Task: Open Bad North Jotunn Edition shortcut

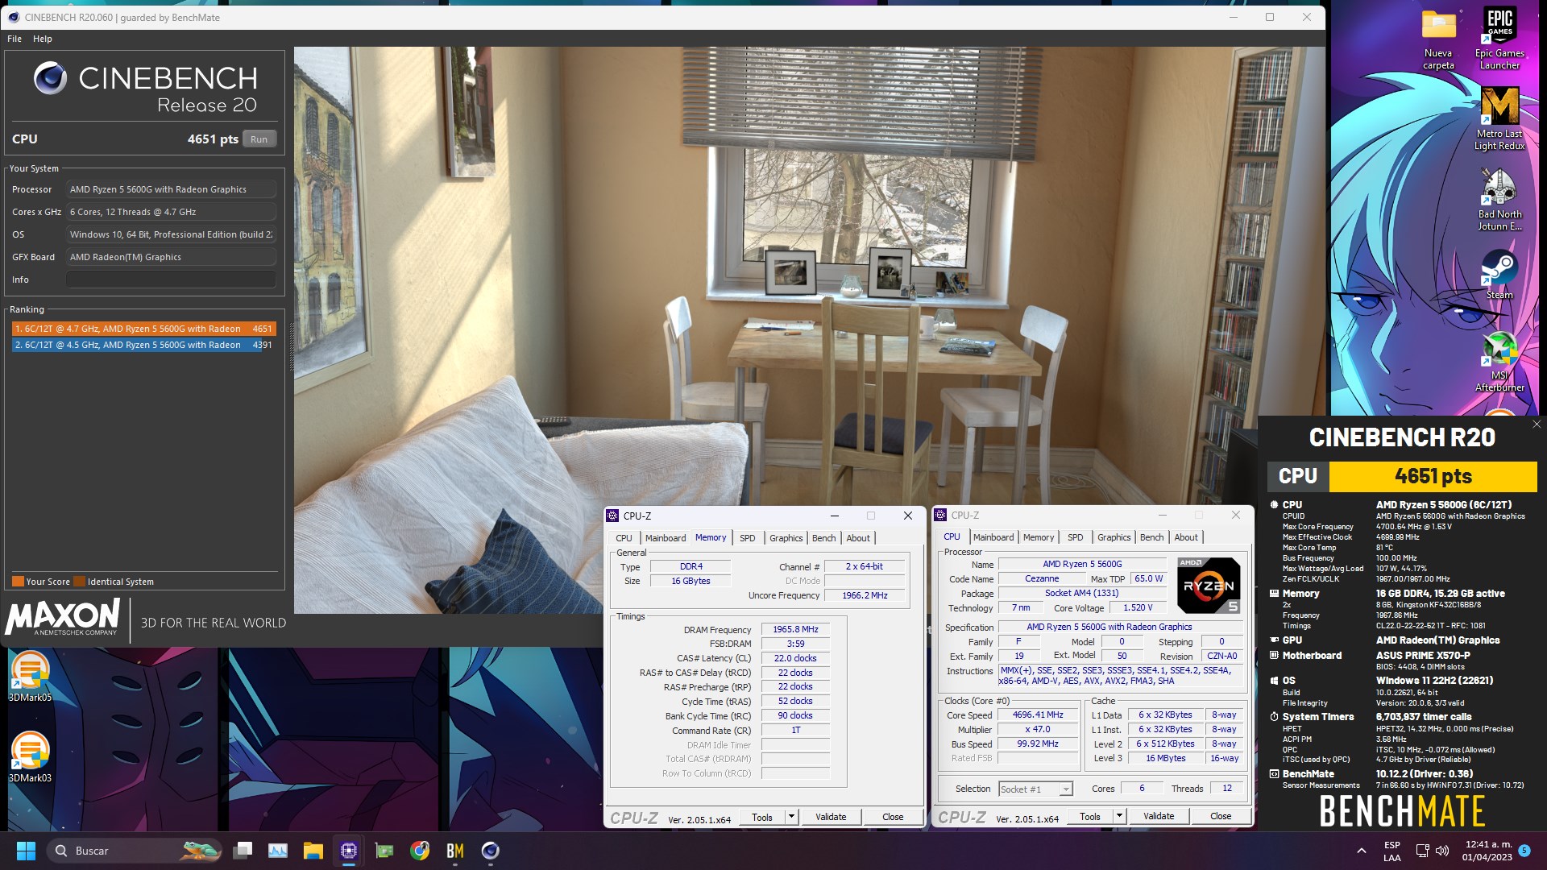Action: click(1499, 199)
